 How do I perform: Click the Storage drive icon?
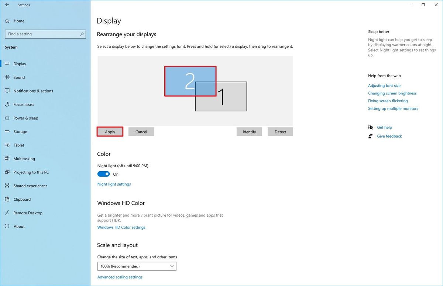7,131
